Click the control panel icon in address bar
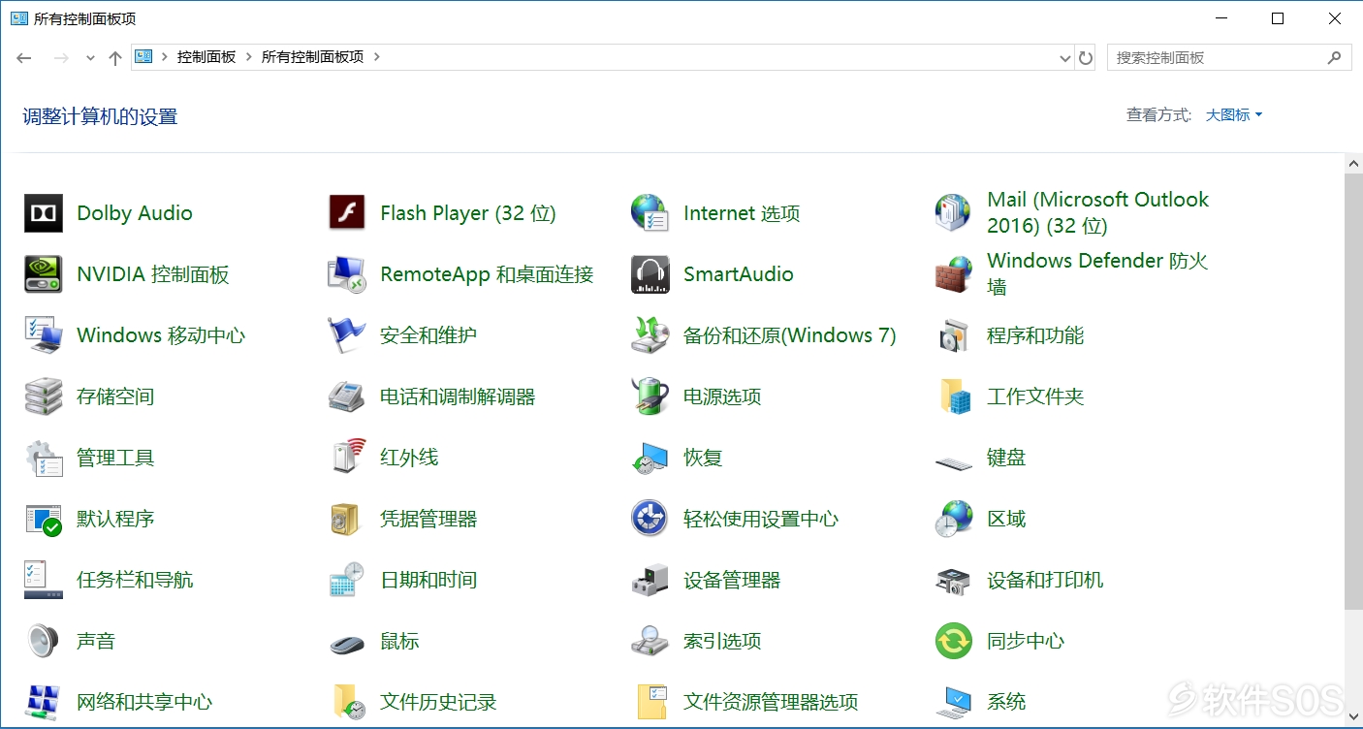The width and height of the screenshot is (1363, 729). 143,56
